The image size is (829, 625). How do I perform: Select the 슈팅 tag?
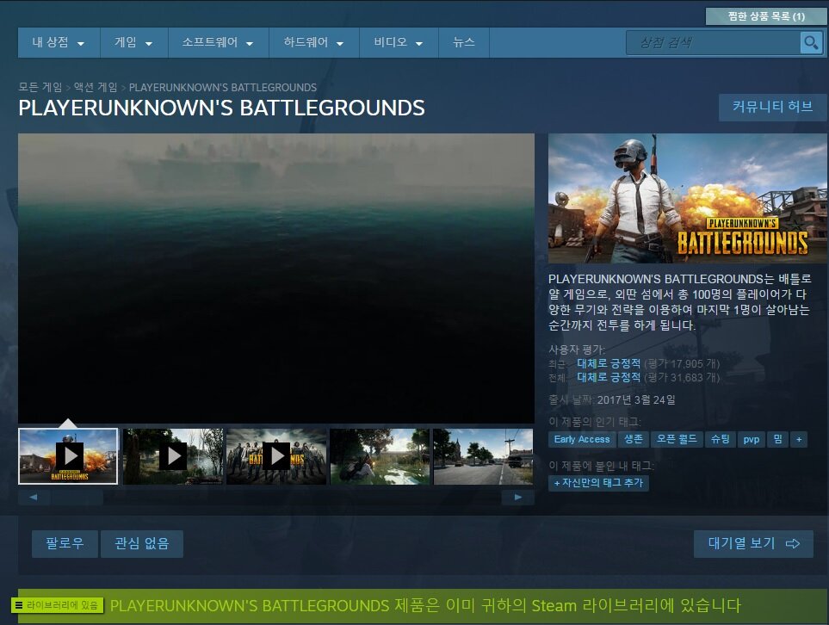click(x=720, y=439)
